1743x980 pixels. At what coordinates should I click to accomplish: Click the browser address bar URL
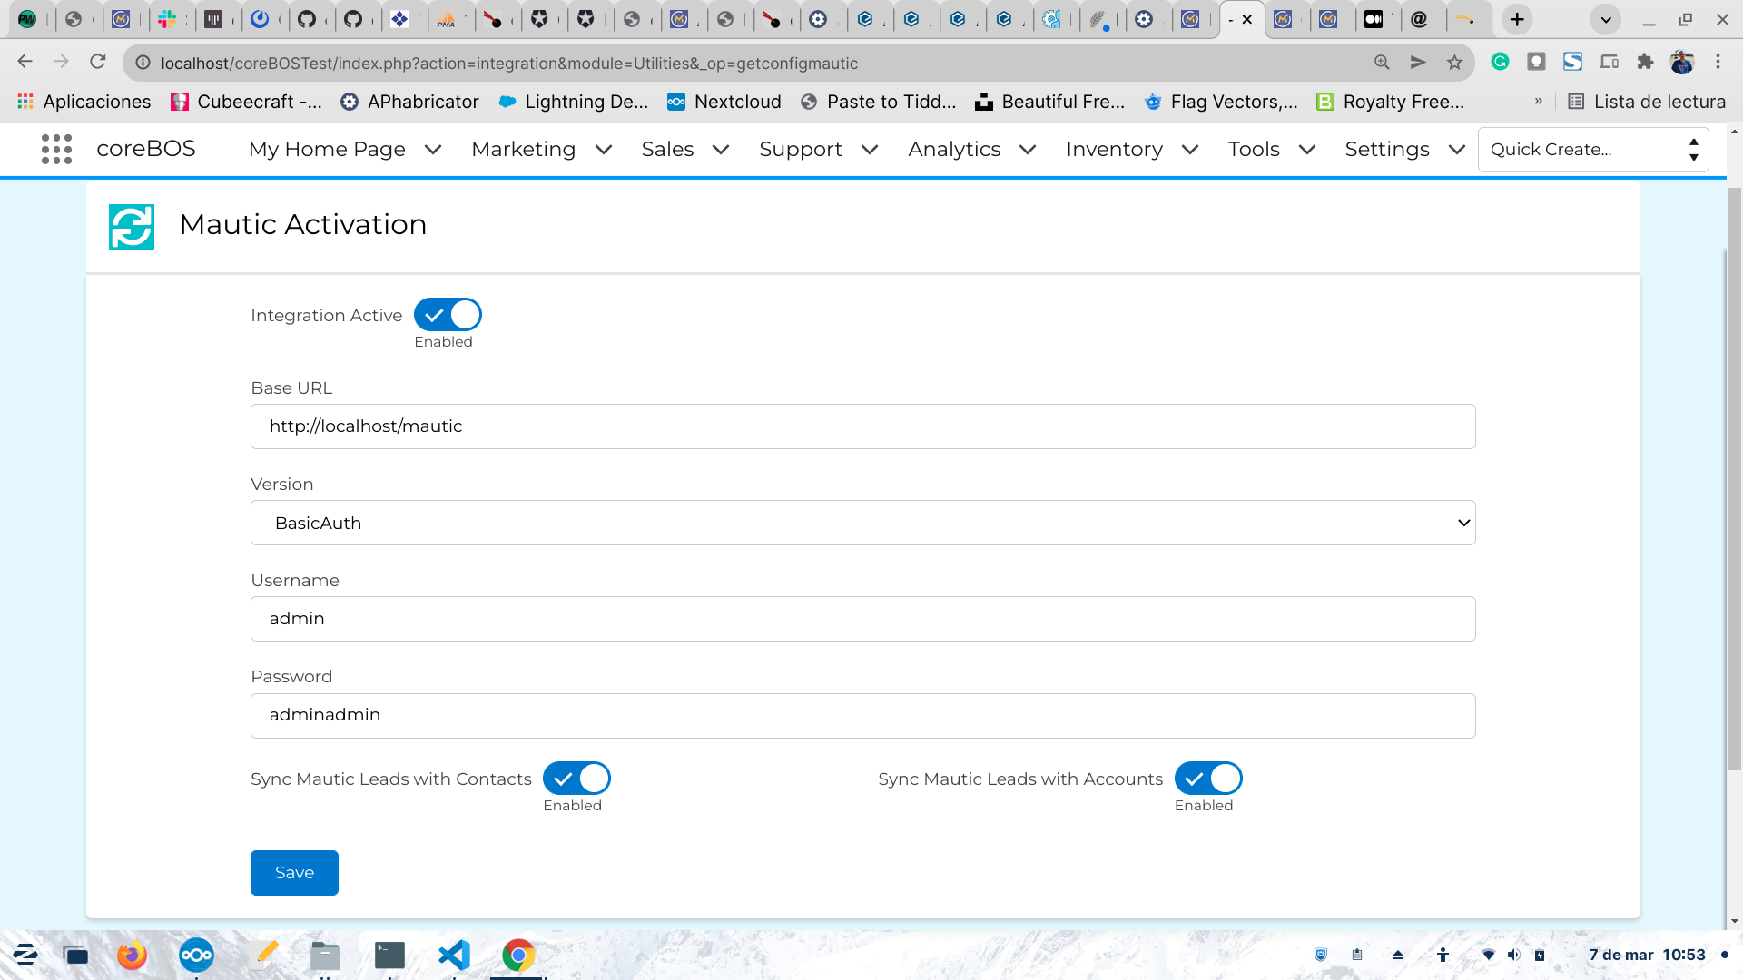[x=509, y=63]
